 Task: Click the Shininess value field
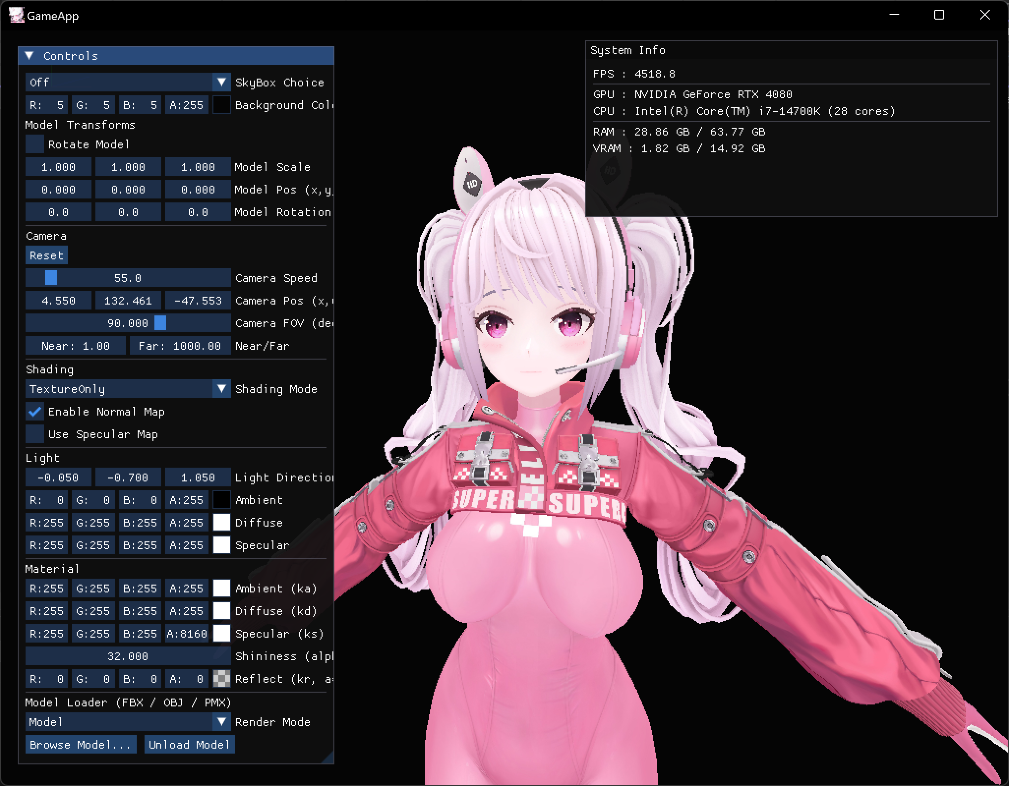click(x=128, y=656)
